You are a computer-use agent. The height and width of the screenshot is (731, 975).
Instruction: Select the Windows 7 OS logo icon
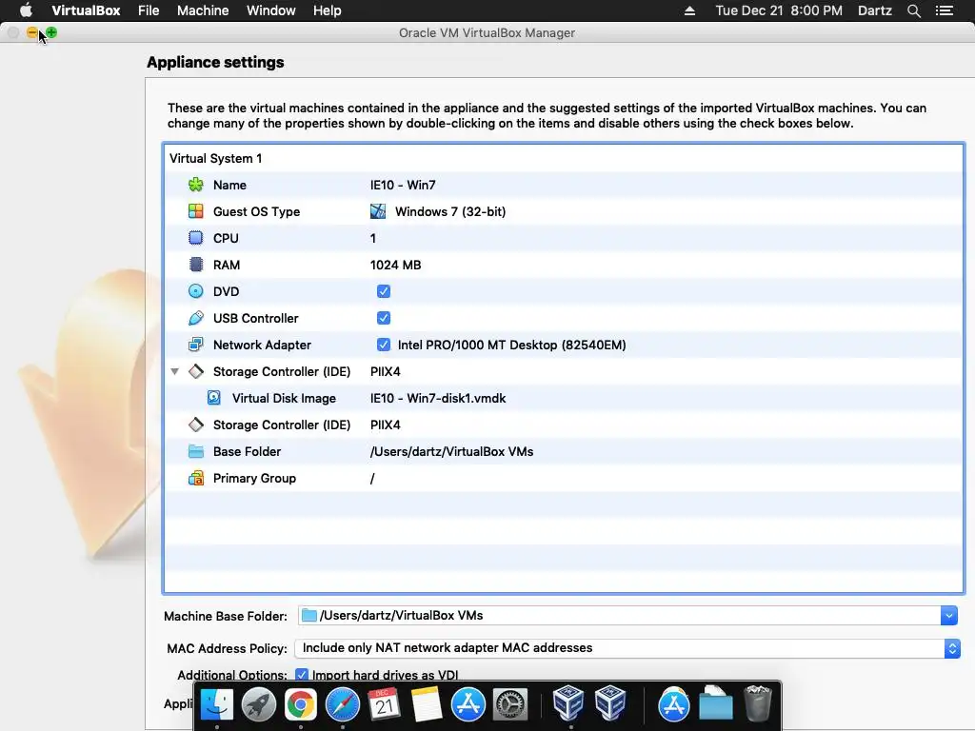(378, 211)
